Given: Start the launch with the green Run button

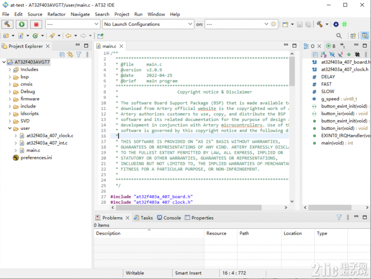Looking at the screenshot, I should tap(22, 24).
